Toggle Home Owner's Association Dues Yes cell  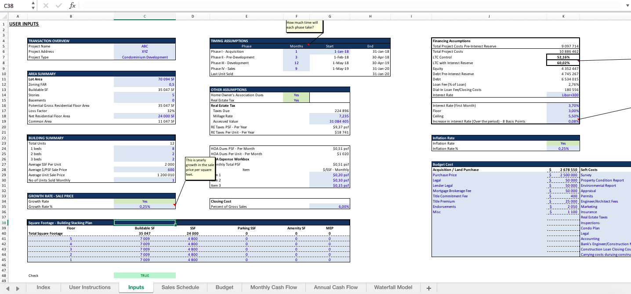pyautogui.click(x=297, y=94)
